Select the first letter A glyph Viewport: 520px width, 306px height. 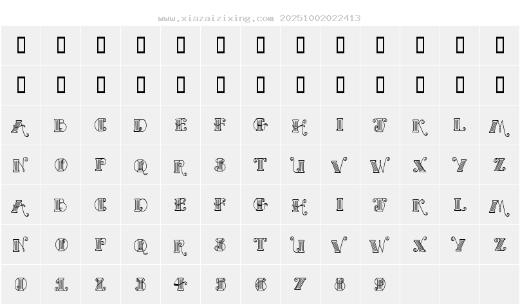21,125
